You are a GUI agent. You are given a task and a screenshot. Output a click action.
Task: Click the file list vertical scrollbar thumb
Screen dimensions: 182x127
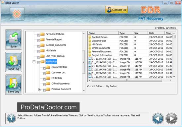pos(174,36)
